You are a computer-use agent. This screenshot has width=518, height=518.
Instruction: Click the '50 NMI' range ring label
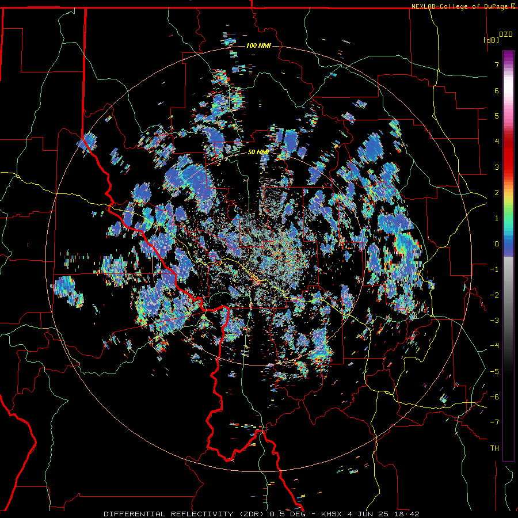tap(258, 152)
